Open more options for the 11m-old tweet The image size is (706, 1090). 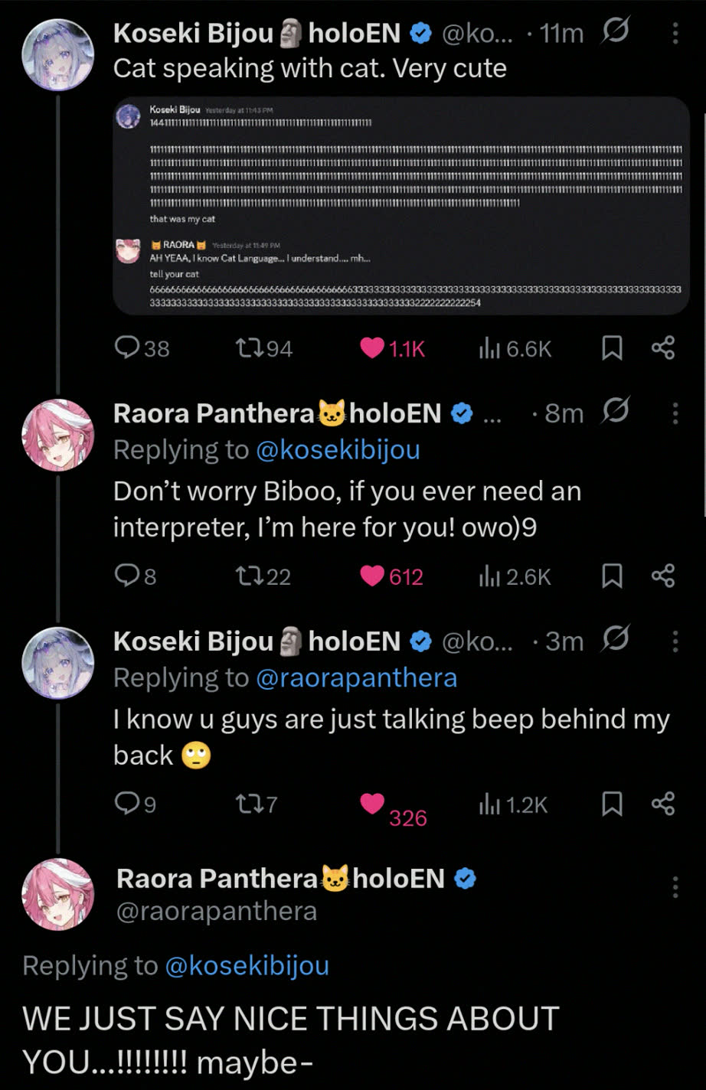click(675, 33)
